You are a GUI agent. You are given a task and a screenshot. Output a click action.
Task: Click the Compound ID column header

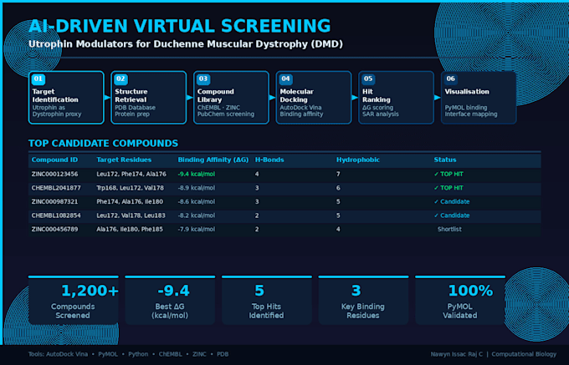point(54,160)
